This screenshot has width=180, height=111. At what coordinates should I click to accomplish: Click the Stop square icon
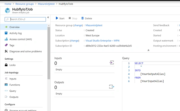point(70,18)
